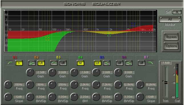Click the B4 2.0kHz frequency field
The height and width of the screenshot is (105, 184).
85,85
